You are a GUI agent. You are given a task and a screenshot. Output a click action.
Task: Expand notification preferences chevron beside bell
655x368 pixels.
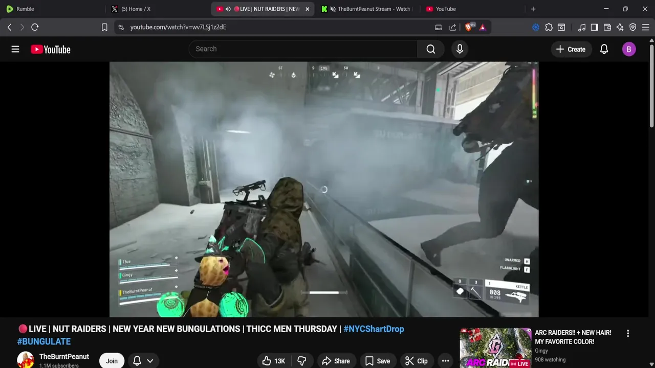coord(150,361)
